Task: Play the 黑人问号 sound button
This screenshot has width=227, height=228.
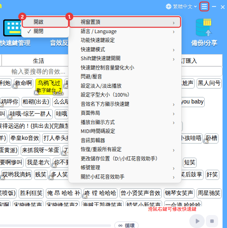Action: (x=209, y=83)
